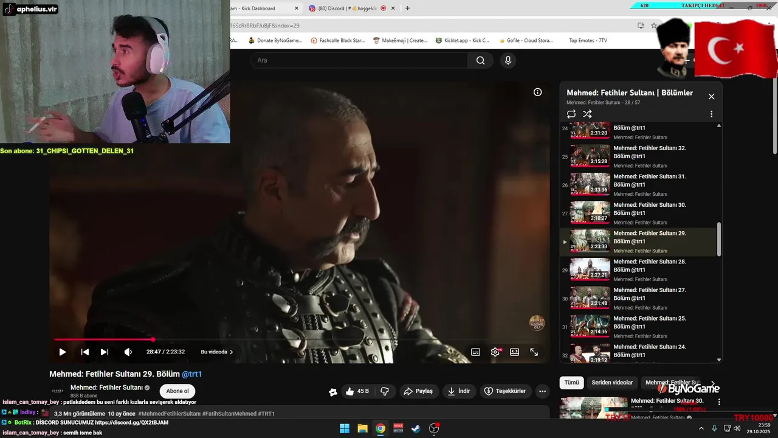The width and height of the screenshot is (778, 438).
Task: Start voice search with microphone icon
Action: pyautogui.click(x=508, y=60)
